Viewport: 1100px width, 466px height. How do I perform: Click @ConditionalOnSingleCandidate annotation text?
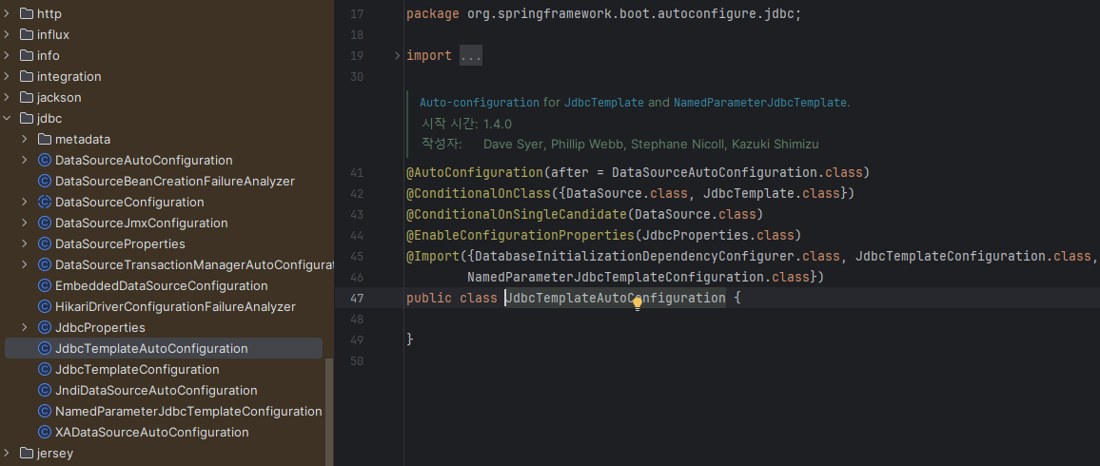tap(517, 214)
